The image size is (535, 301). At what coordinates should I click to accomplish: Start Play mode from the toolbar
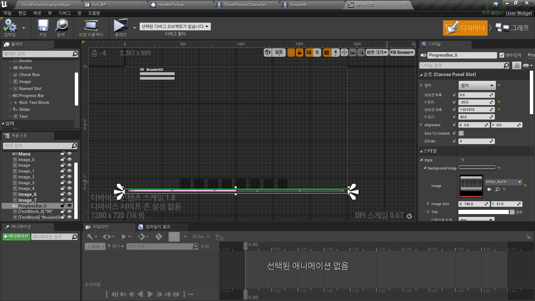(x=120, y=26)
